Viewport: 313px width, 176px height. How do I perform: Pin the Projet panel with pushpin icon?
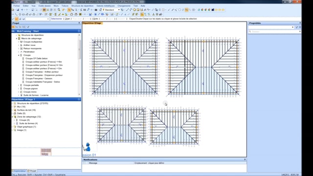point(79,23)
